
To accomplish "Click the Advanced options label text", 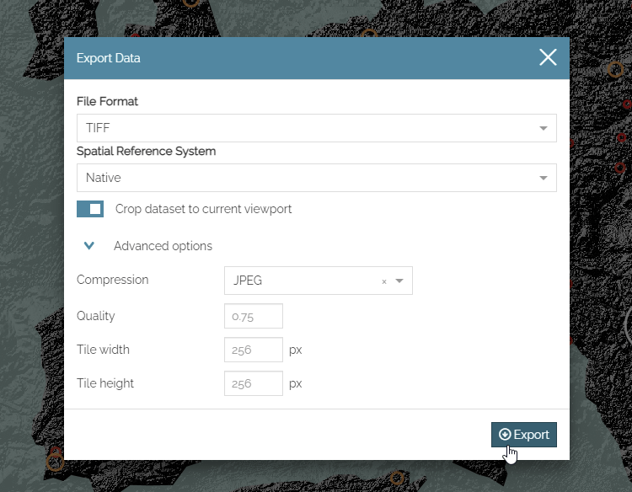I will (163, 246).
